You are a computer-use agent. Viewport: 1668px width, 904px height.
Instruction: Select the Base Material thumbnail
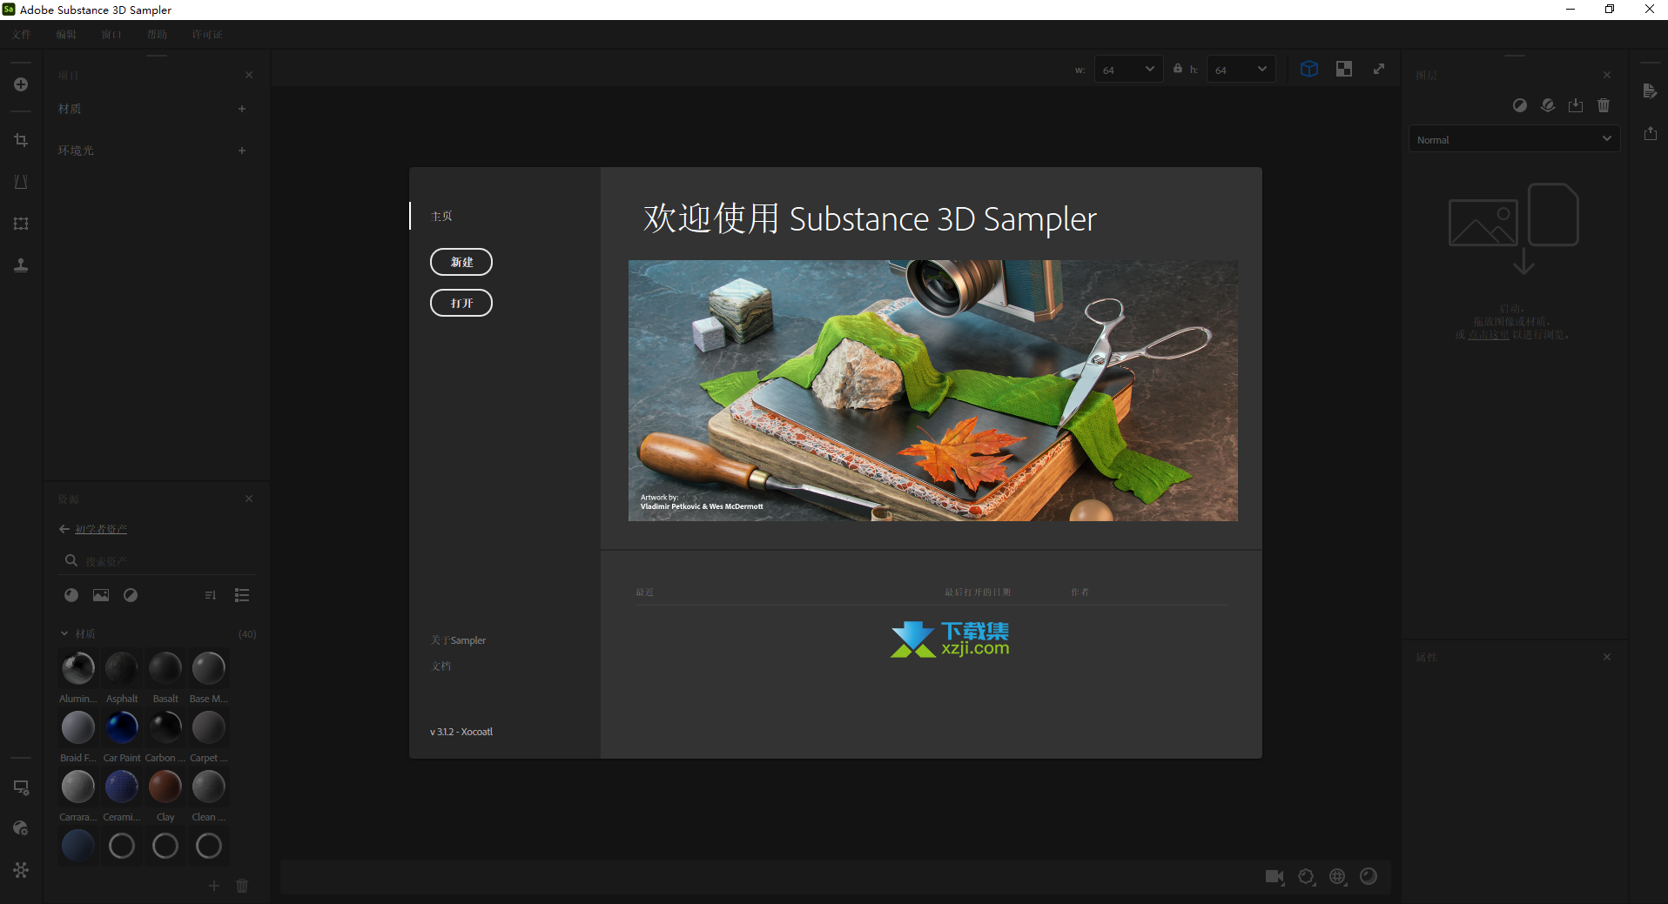tap(209, 668)
